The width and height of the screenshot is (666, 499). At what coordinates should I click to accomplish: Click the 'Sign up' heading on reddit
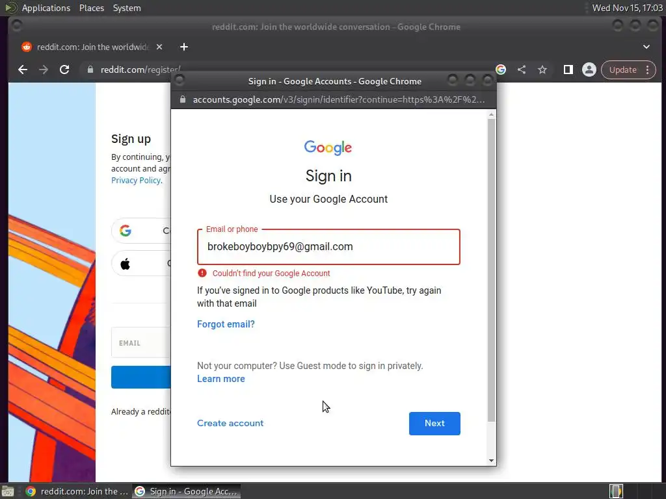coord(131,139)
